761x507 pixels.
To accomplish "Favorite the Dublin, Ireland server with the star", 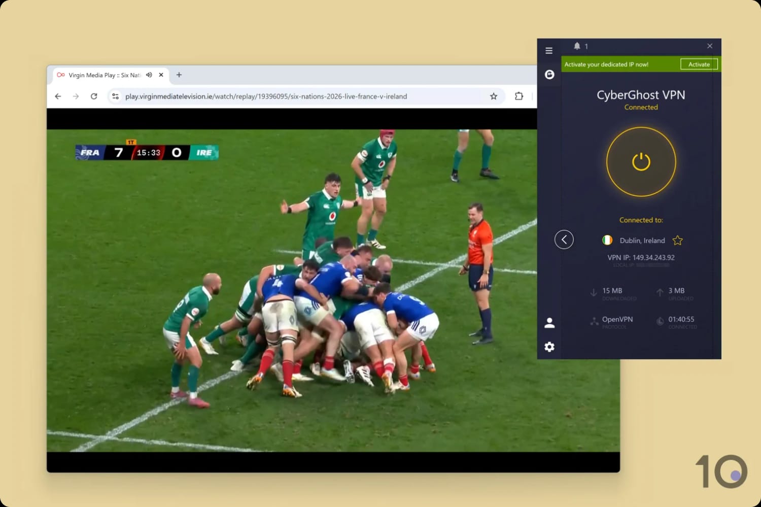I will [678, 241].
